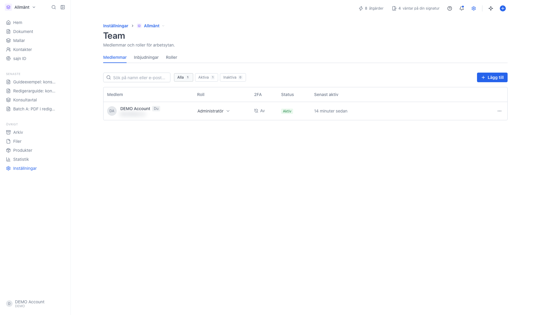Open the AI sparkle assistant icon
This screenshot has width=540, height=315.
coord(491,8)
